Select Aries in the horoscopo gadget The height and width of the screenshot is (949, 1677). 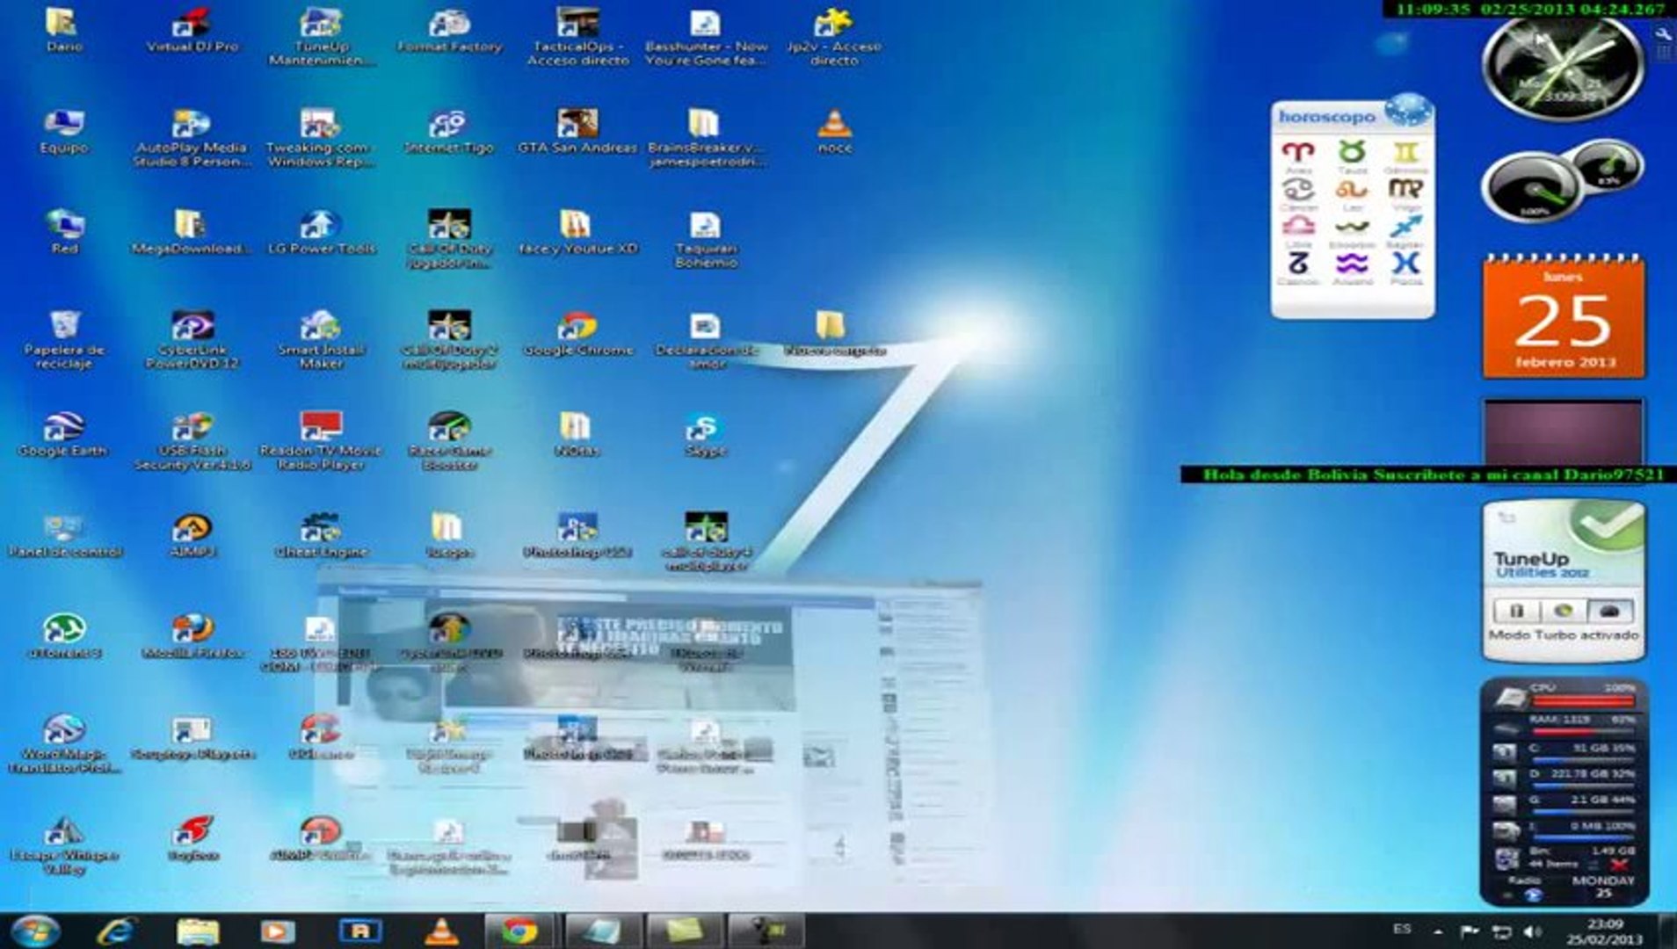click(x=1298, y=156)
